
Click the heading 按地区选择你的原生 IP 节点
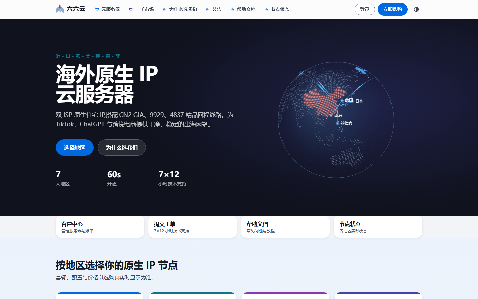click(x=117, y=265)
